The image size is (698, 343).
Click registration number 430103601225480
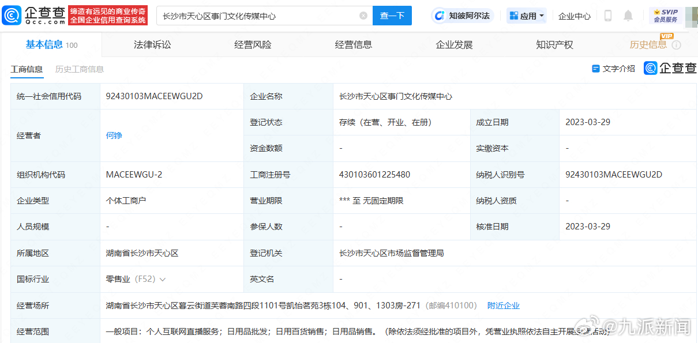(375, 175)
